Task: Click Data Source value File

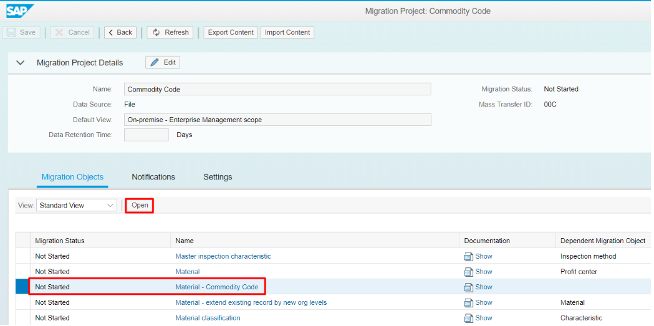Action: point(130,104)
